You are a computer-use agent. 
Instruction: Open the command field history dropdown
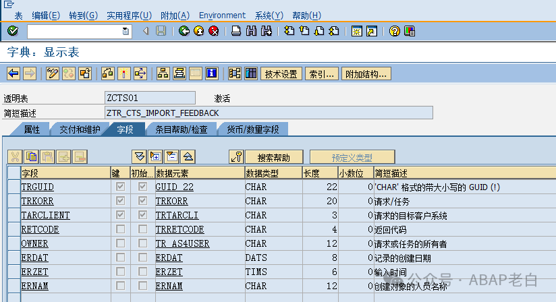click(126, 31)
